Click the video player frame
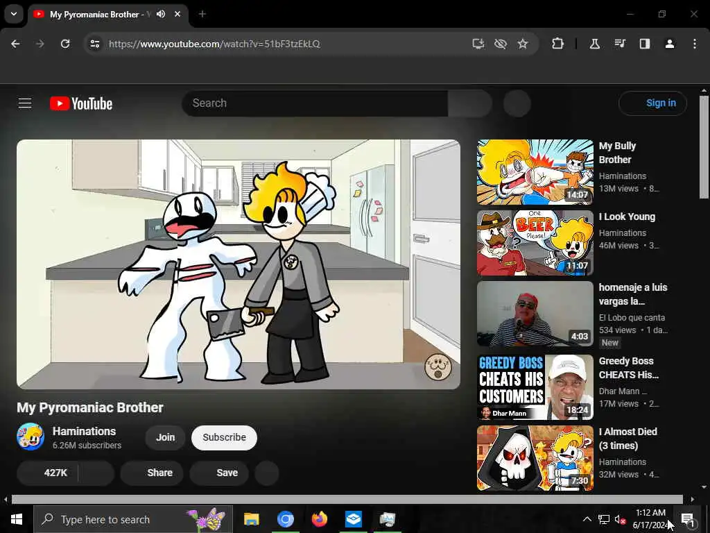710x533 pixels. click(239, 264)
